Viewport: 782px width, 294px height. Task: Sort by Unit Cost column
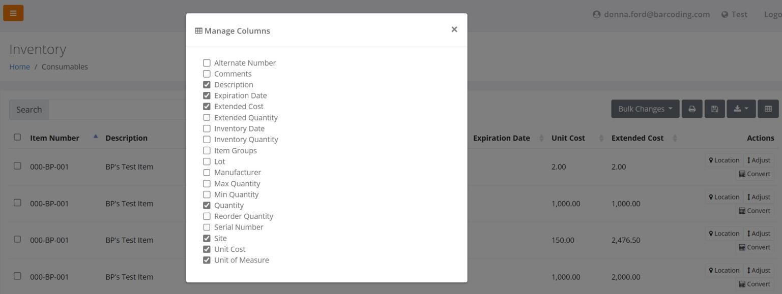coord(568,138)
